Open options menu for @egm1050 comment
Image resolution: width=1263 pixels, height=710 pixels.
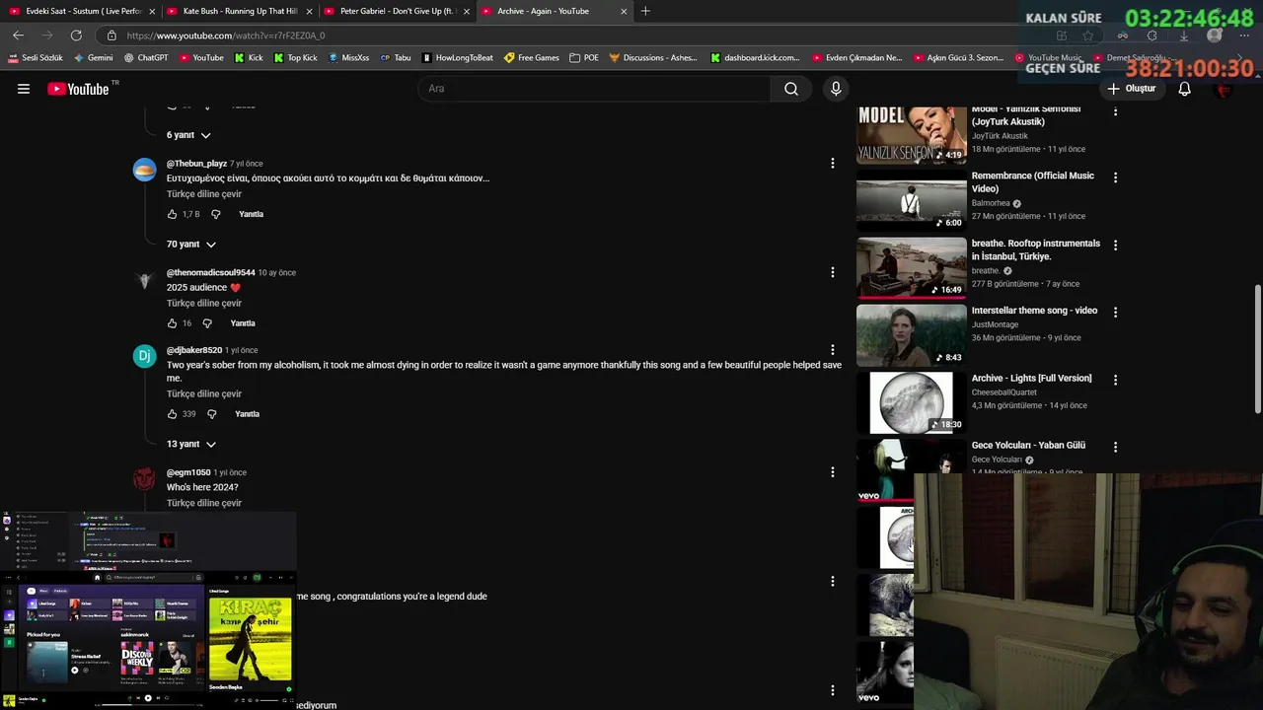click(x=833, y=472)
